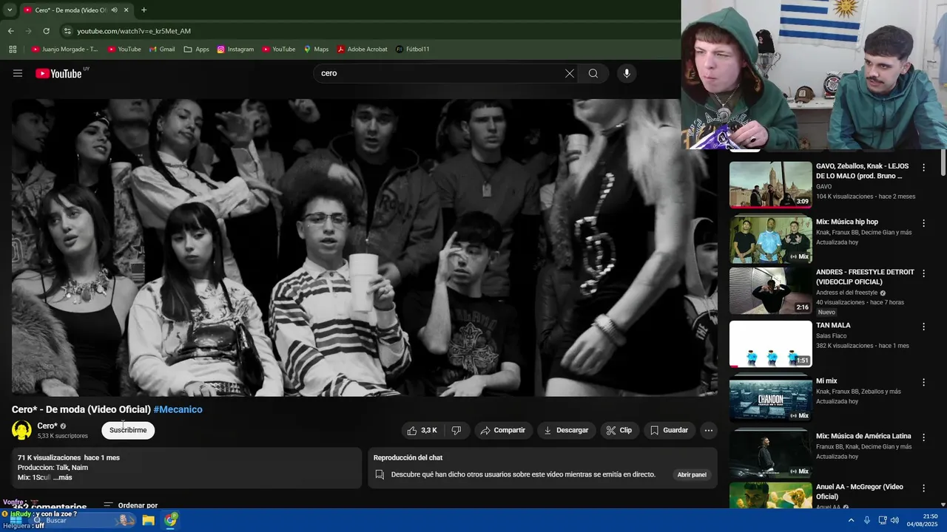Open options for the GAVO Zeballos video

coord(923,168)
